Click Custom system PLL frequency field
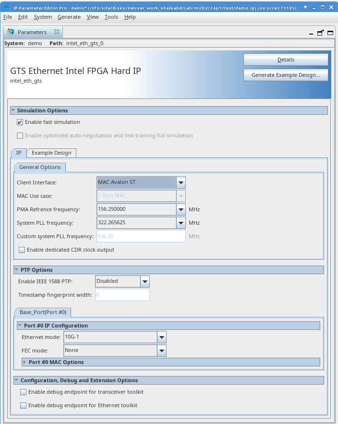Image resolution: width=338 pixels, height=424 pixels. [141, 236]
